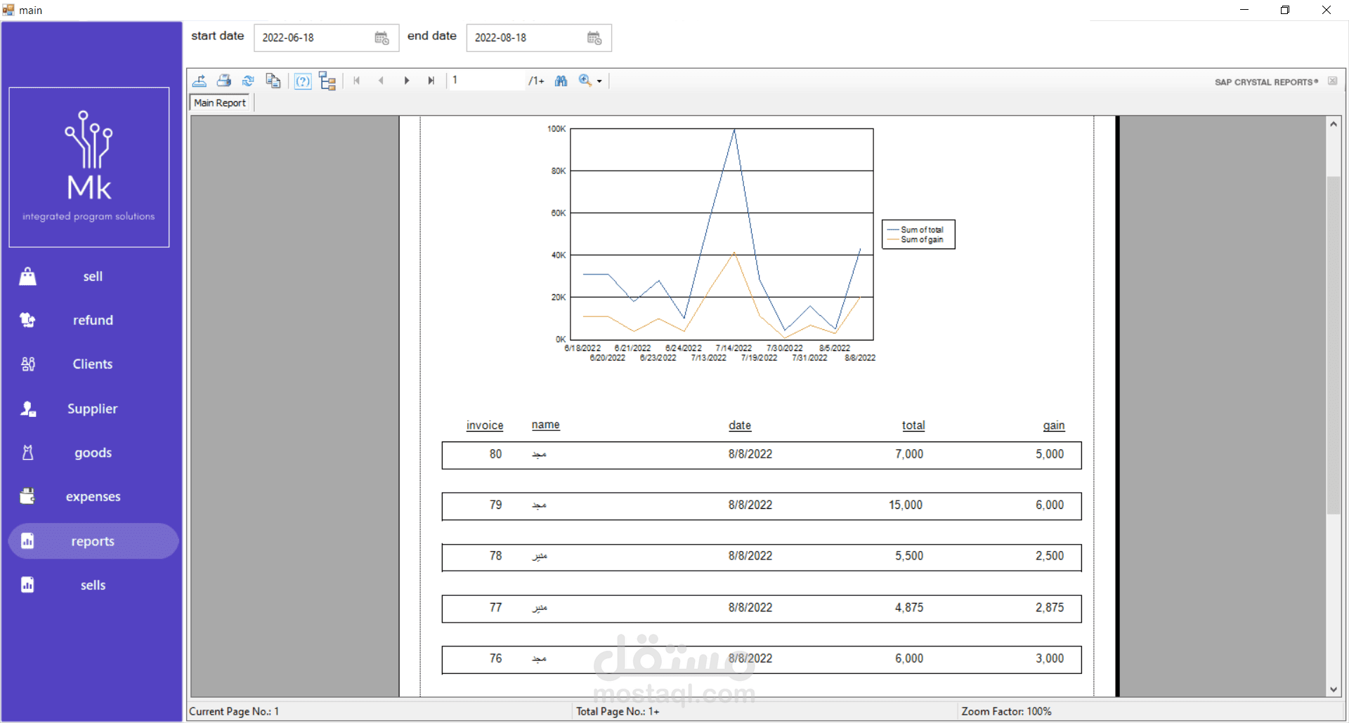This screenshot has width=1349, height=723.
Task: Click the gain value 2,500
Action: click(1050, 556)
